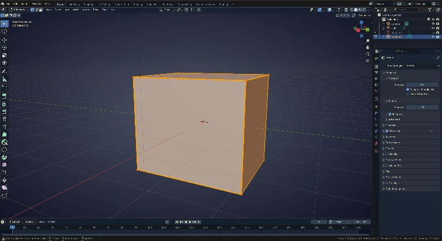The height and width of the screenshot is (241, 442).
Task: Select the Inset Faces tool
Action: point(5,104)
